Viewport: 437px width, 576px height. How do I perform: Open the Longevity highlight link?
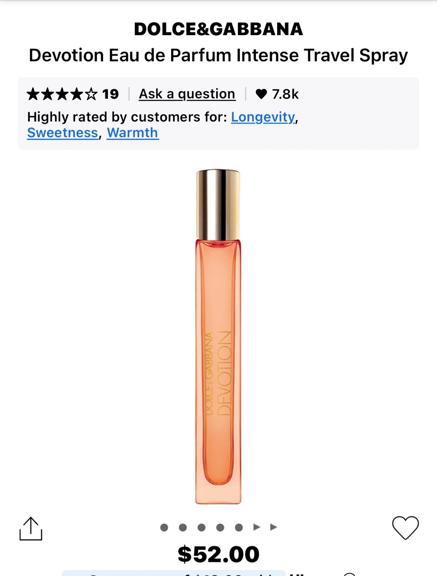263,117
